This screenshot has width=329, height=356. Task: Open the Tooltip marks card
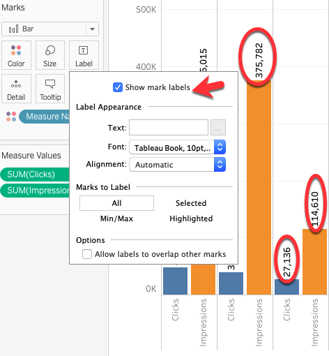point(50,89)
